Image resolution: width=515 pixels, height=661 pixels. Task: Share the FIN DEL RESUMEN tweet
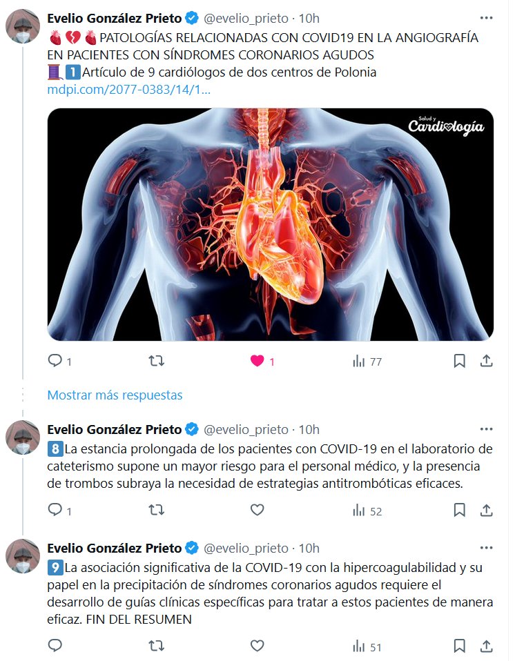486,647
